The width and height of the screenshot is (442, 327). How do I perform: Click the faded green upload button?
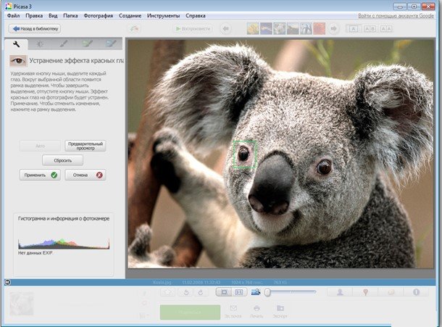click(190, 312)
